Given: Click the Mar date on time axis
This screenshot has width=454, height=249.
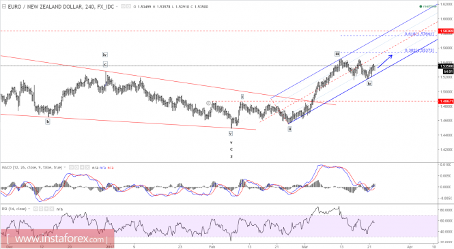Looking at the screenshot, I should (x=304, y=247).
